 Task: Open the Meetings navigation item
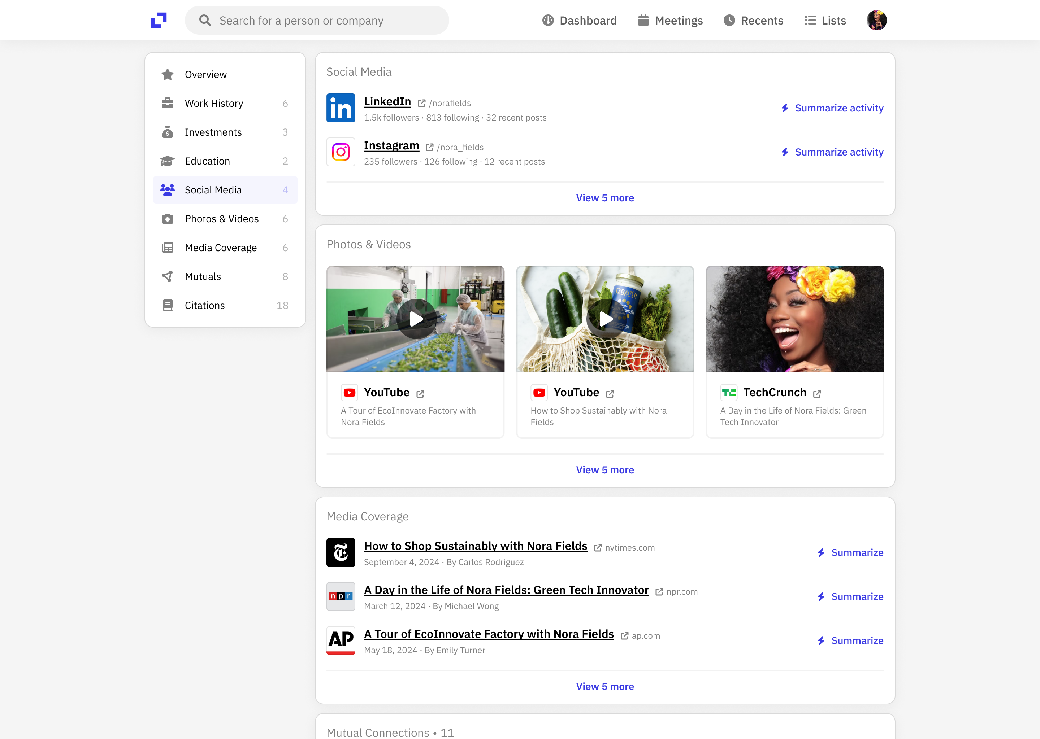pyautogui.click(x=670, y=21)
